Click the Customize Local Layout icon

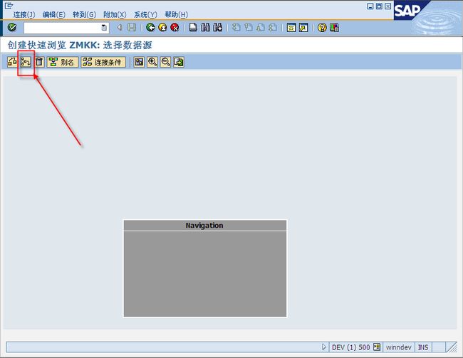[x=334, y=28]
